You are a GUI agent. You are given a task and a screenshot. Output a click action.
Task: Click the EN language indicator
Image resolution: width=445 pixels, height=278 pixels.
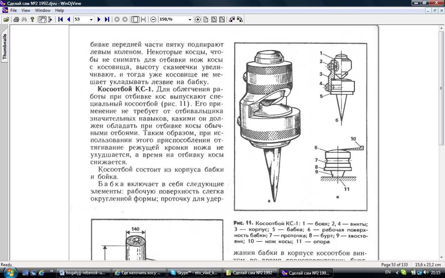pos(388,272)
